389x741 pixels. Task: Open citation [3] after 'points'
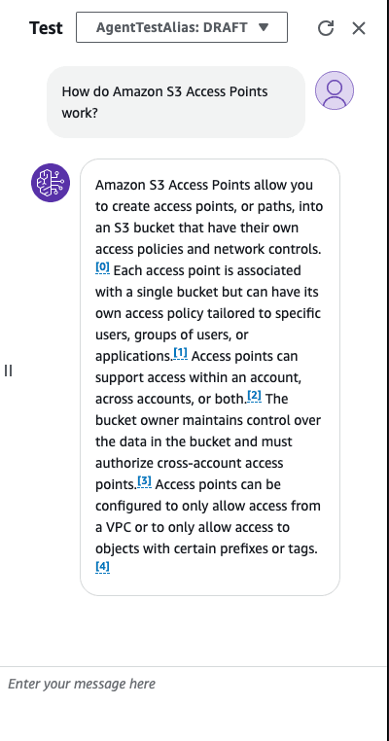tap(144, 481)
